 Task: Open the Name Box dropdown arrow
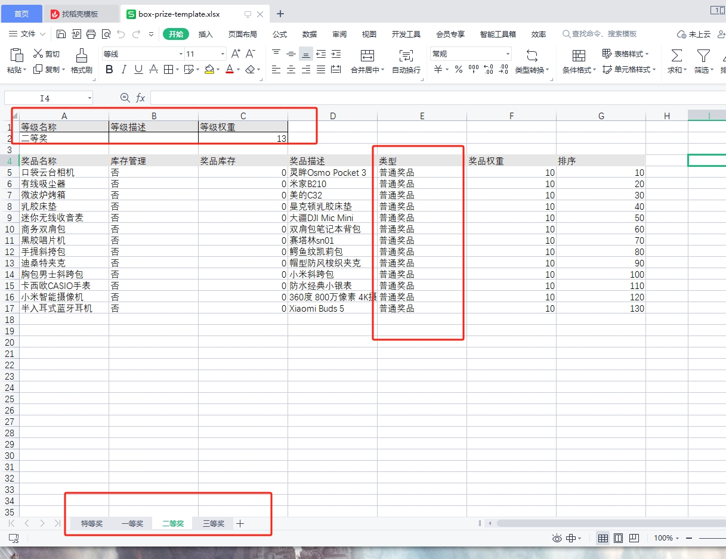89,98
